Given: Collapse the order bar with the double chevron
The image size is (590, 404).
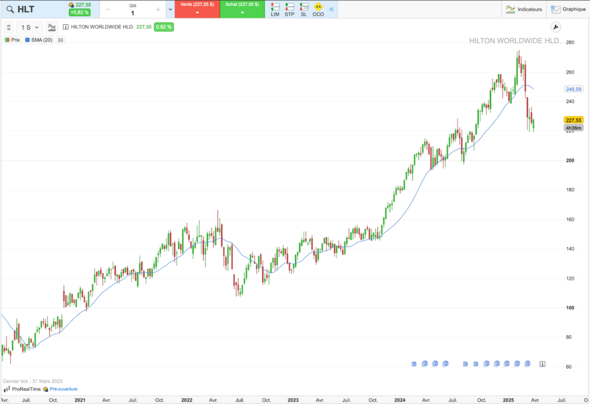Looking at the screenshot, I should [x=331, y=9].
